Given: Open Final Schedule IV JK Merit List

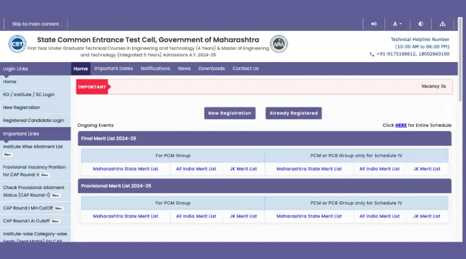Looking at the screenshot, I should [427, 168].
